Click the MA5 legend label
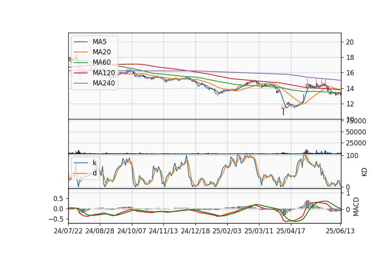This screenshot has width=379, height=272. (x=99, y=42)
